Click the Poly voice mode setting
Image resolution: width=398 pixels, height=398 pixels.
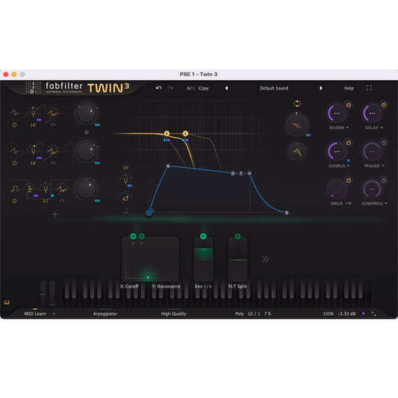tap(239, 314)
